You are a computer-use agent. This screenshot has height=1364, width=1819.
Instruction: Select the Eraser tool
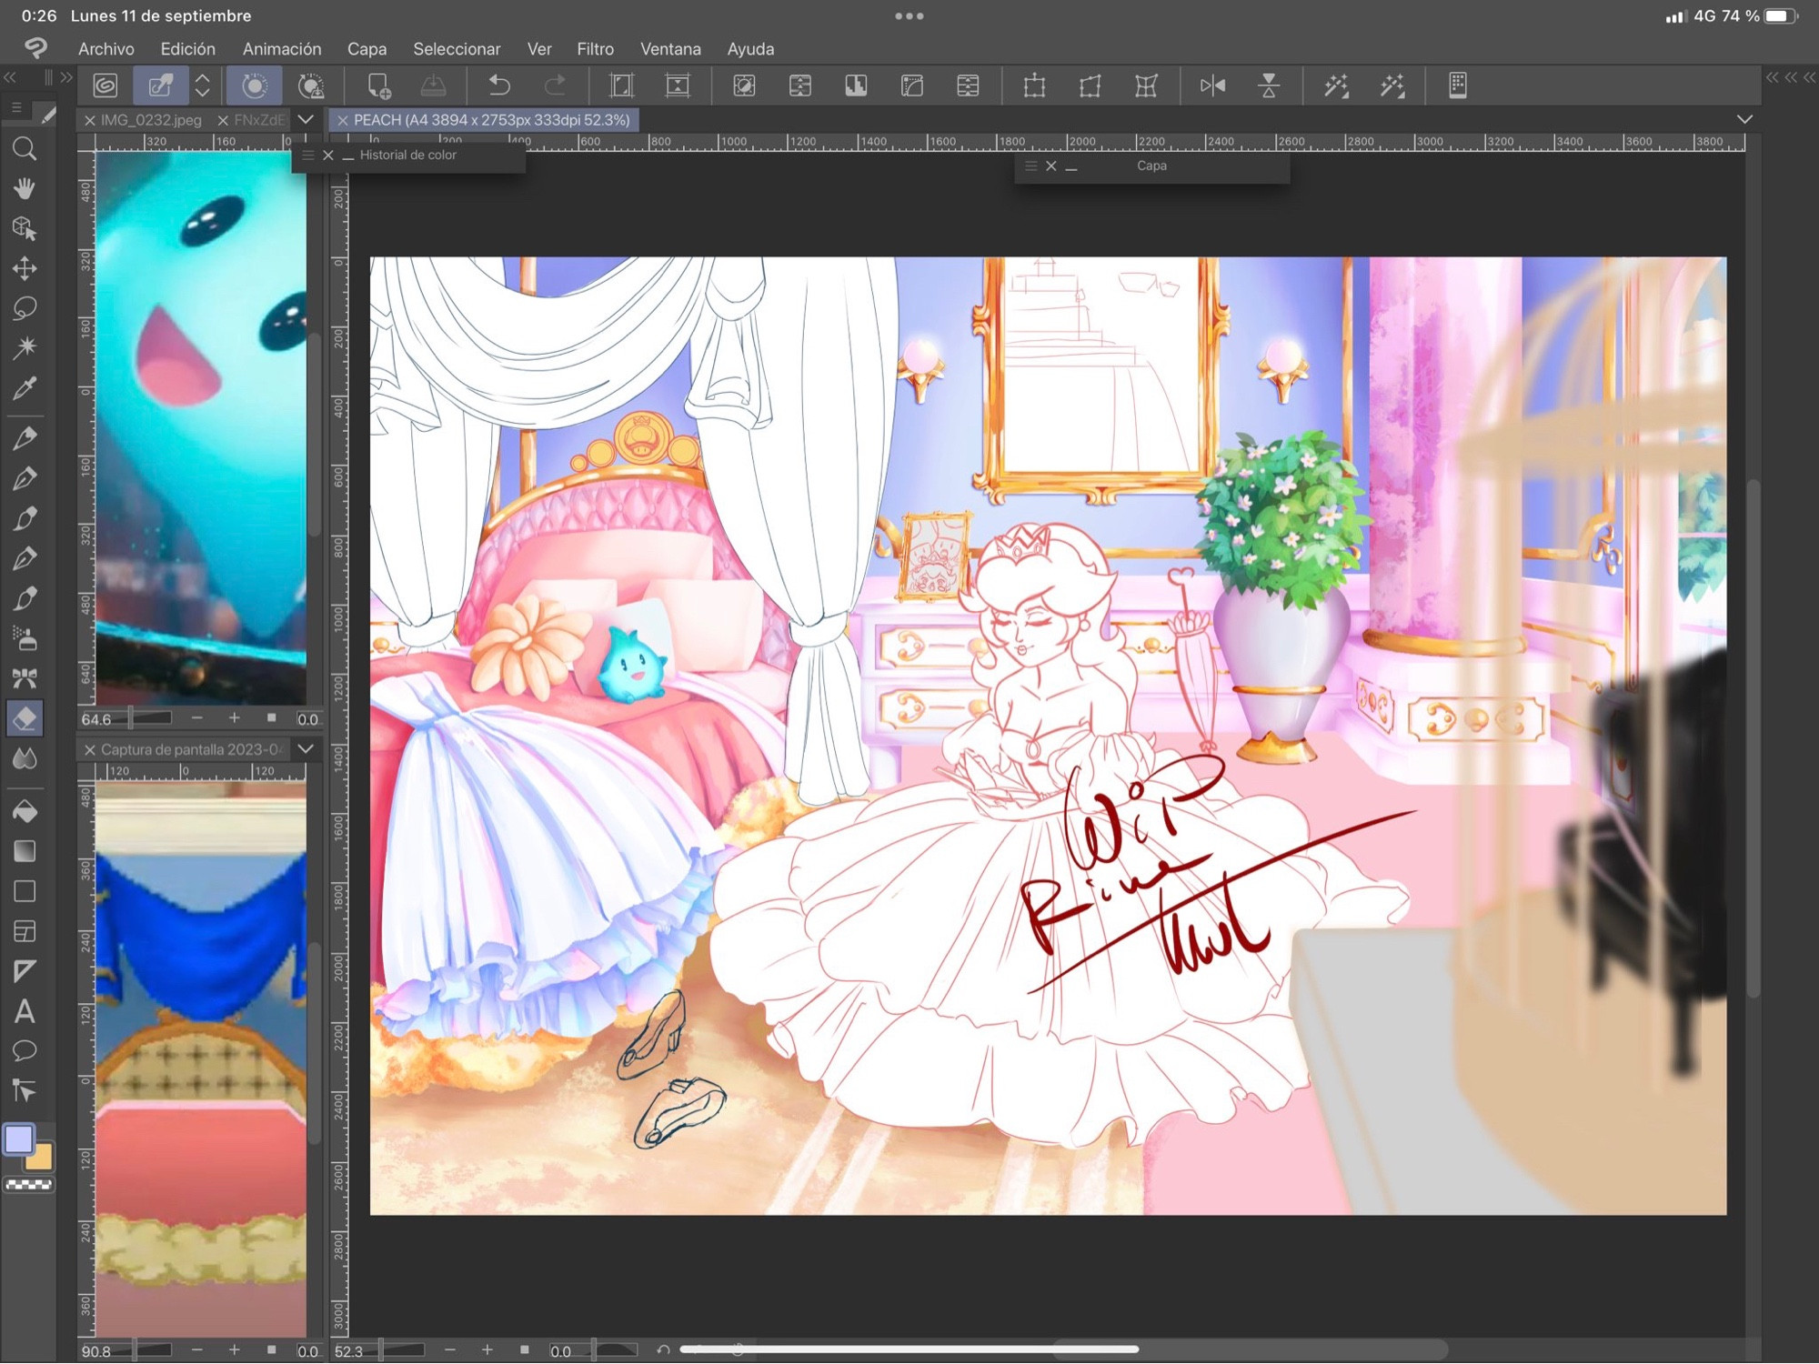25,718
